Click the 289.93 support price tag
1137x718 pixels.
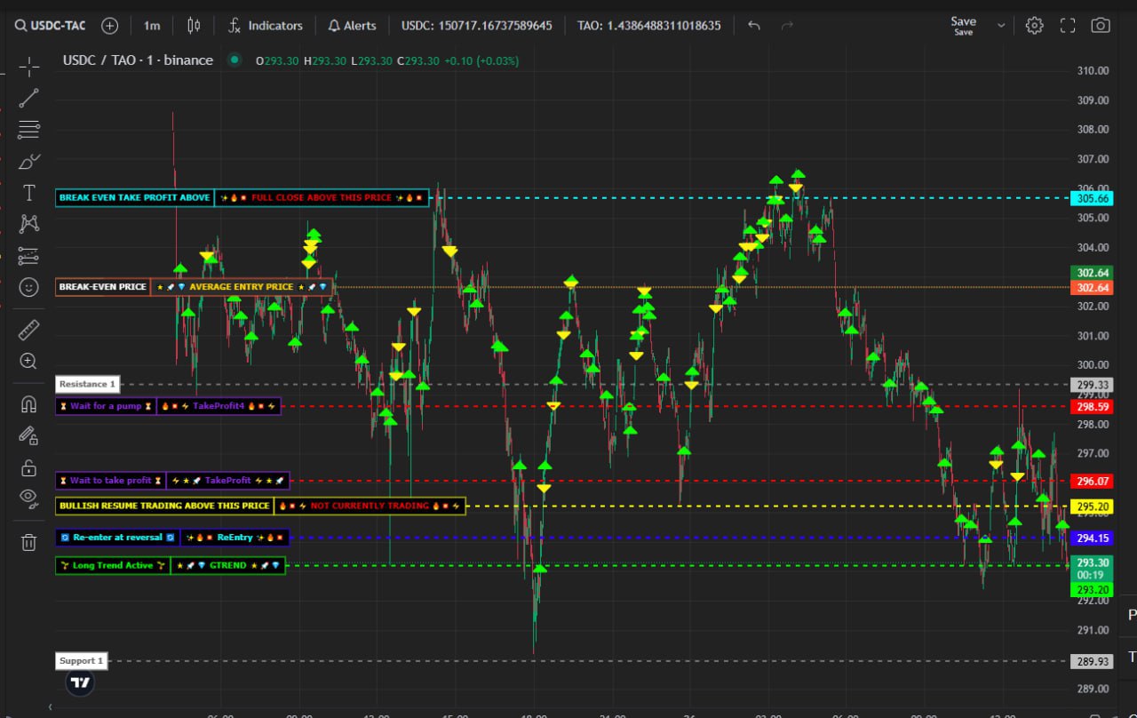point(1093,661)
